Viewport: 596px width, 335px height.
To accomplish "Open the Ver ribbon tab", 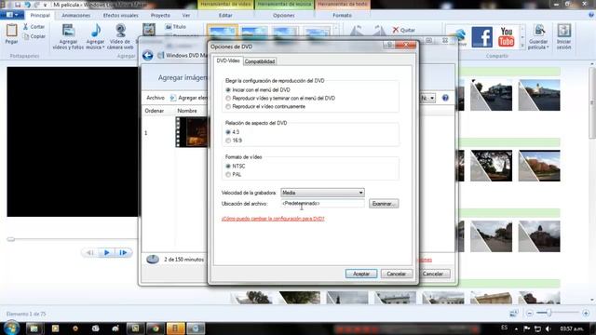I will (186, 16).
